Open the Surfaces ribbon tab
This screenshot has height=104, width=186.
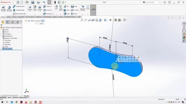click(x=15, y=17)
